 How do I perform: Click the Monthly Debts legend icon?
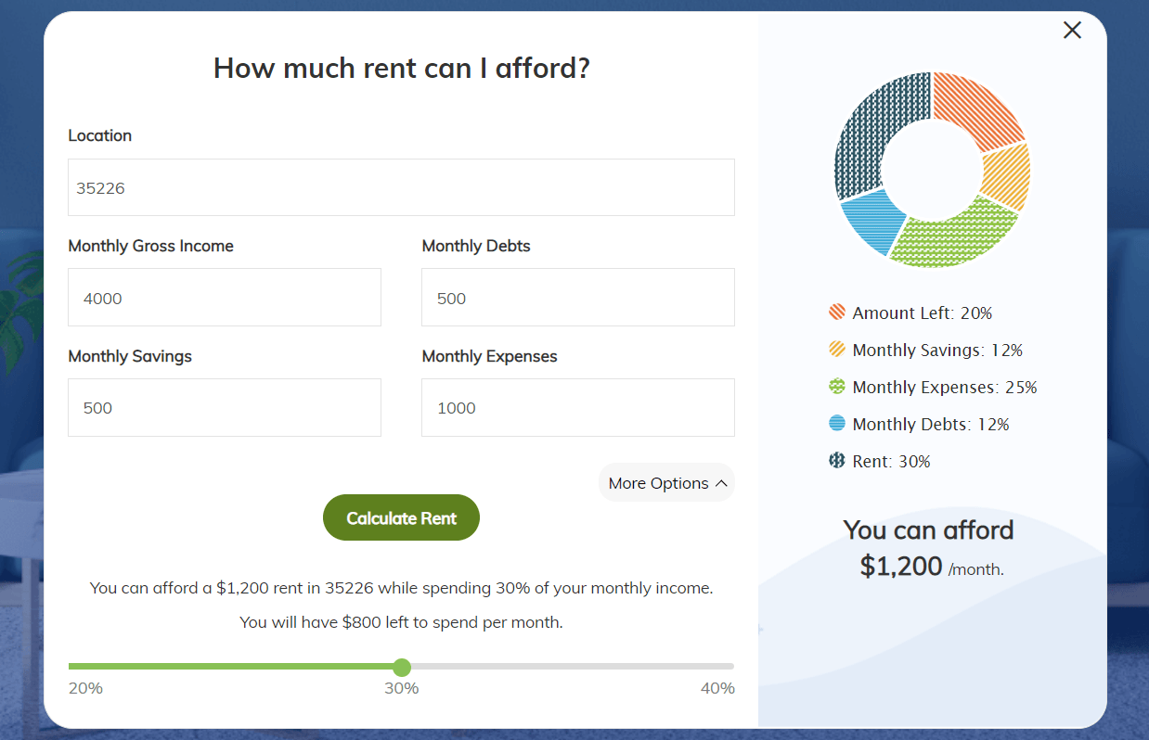click(836, 424)
